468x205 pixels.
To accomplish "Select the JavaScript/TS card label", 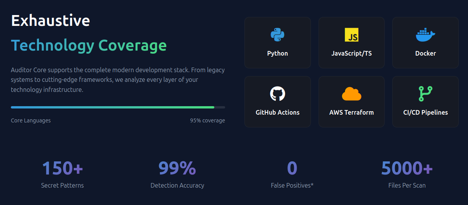I will click(x=351, y=53).
